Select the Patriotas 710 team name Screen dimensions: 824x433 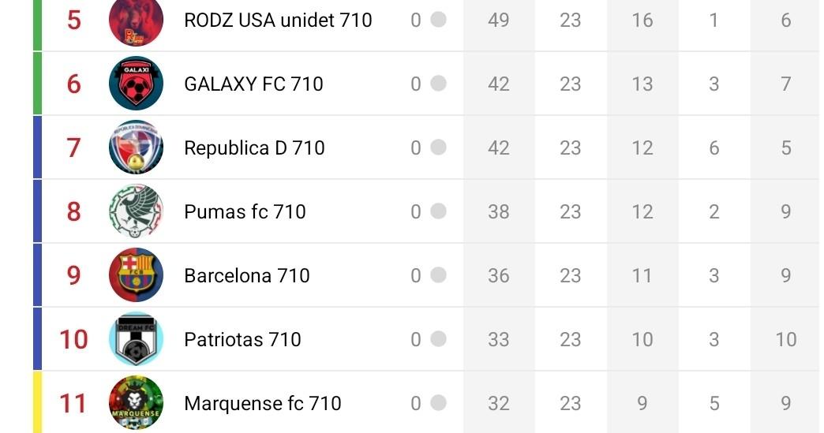pos(242,339)
